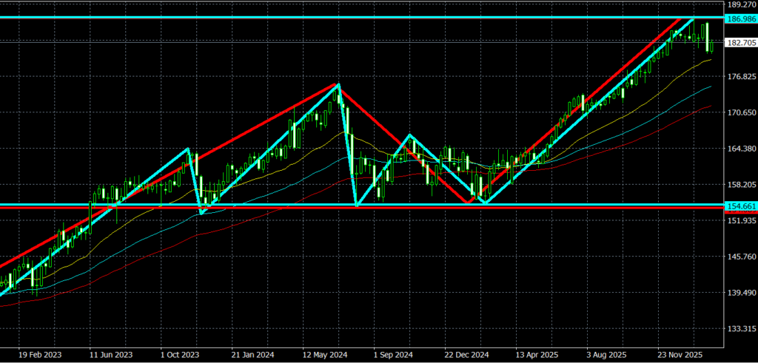The image size is (758, 363).
Task: Click the 23 Nov 2025 date label
Action: pyautogui.click(x=680, y=354)
